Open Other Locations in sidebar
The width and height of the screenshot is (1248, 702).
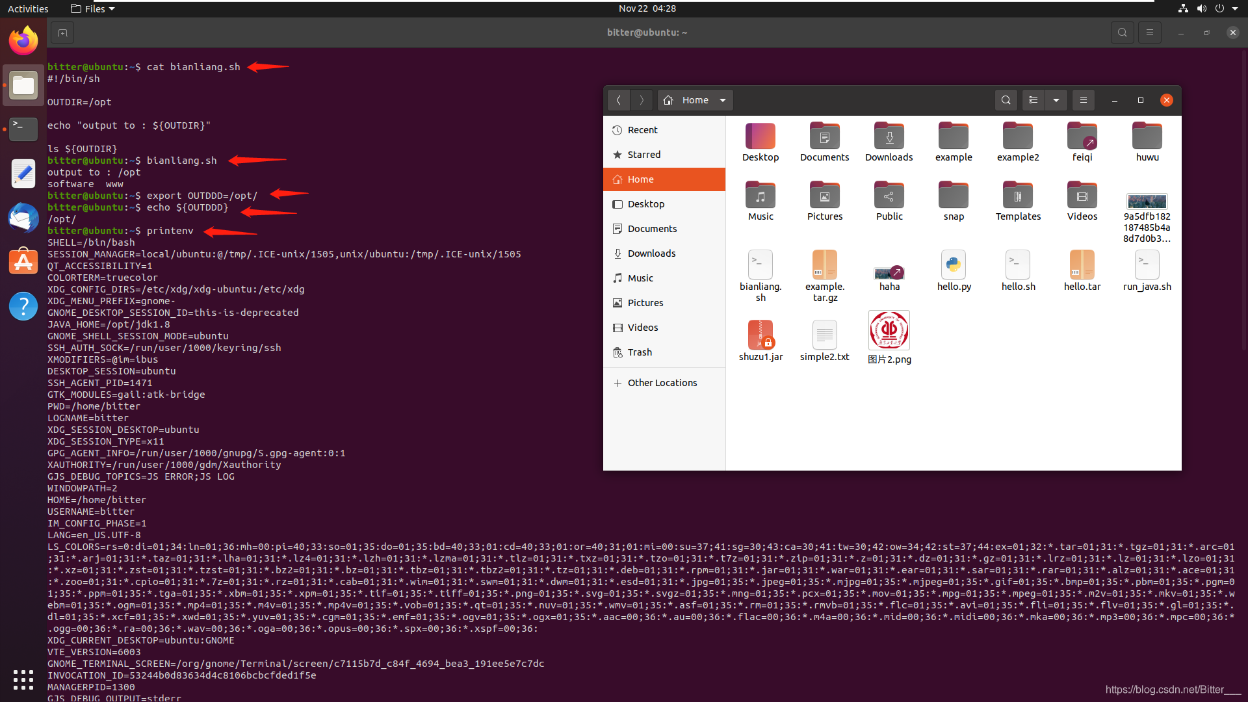coord(662,383)
